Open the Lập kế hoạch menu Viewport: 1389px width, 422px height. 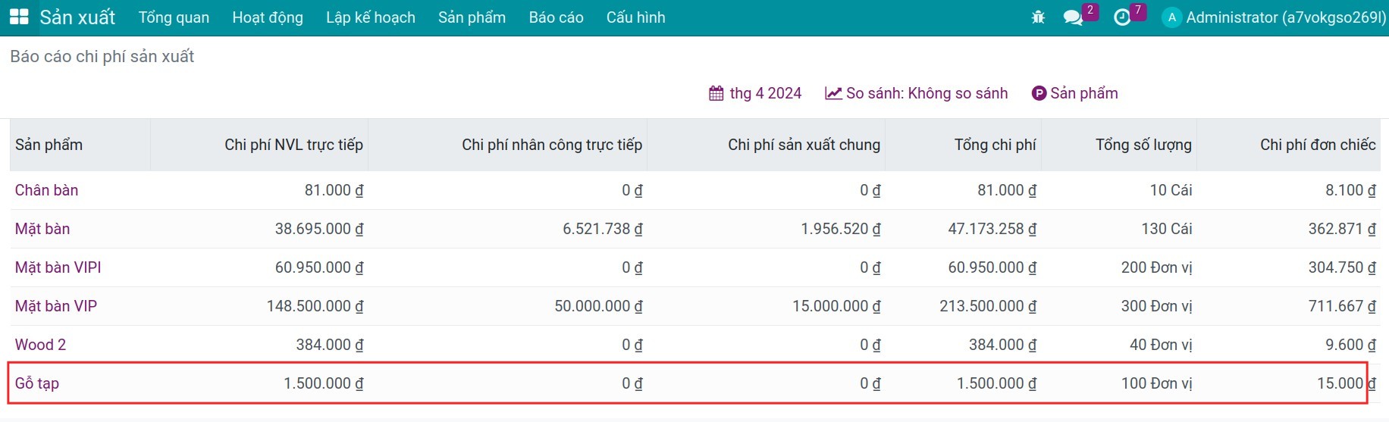click(x=371, y=17)
